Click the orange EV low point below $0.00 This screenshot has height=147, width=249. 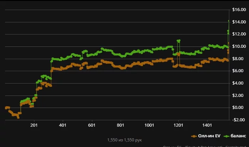coord(18,118)
